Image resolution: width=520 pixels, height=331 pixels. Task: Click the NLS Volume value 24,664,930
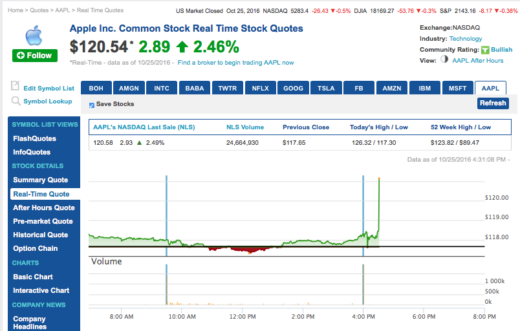click(242, 143)
